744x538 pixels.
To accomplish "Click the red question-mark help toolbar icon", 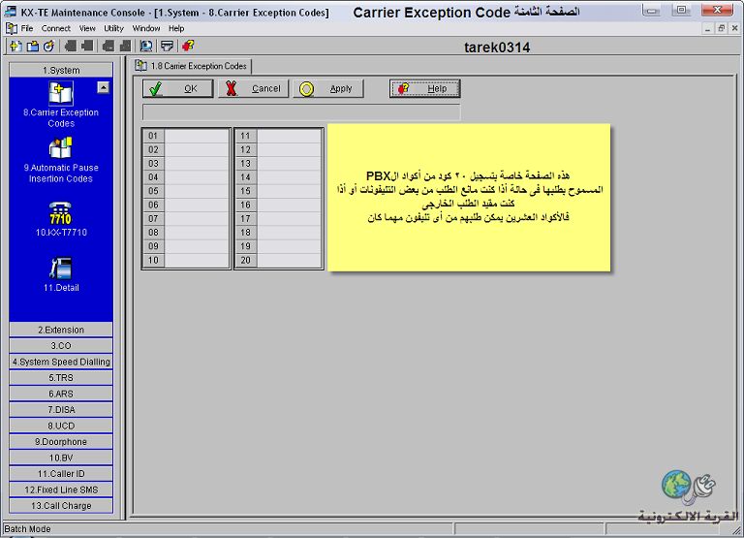I will coord(188,47).
